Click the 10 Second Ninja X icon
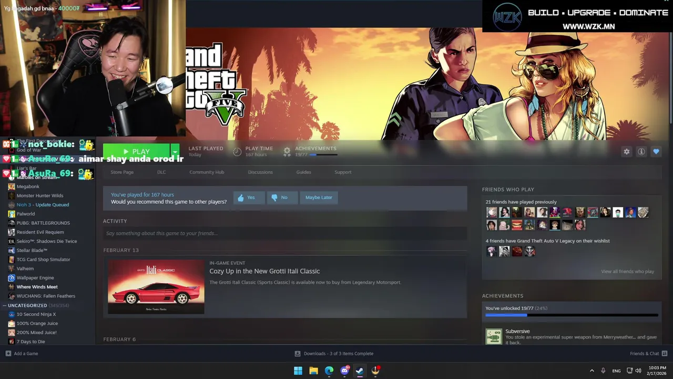 pos(12,314)
